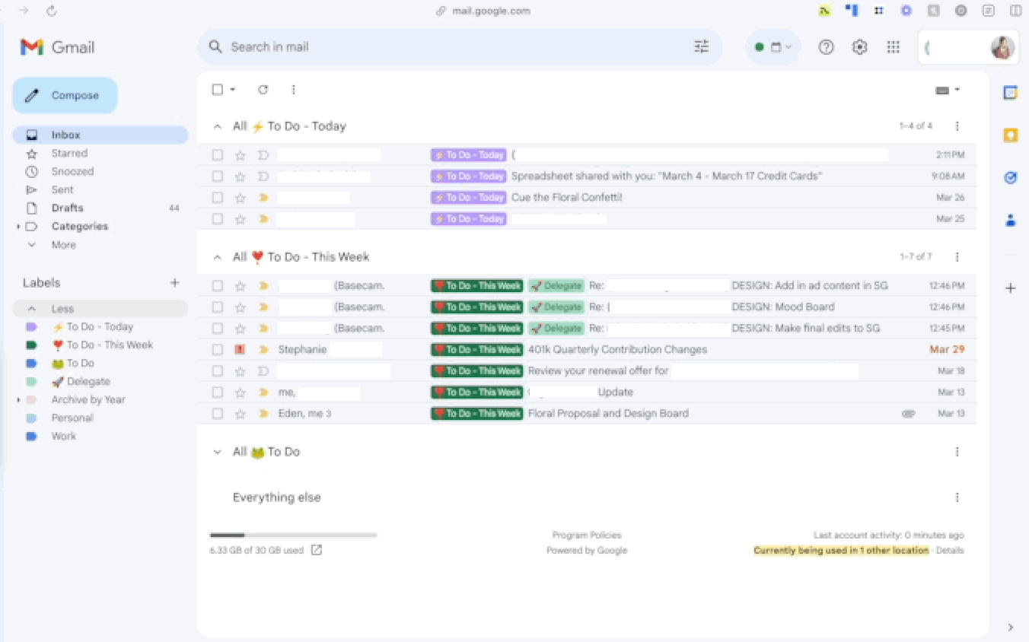Open the Drafts folder
The width and height of the screenshot is (1029, 642).
point(67,208)
